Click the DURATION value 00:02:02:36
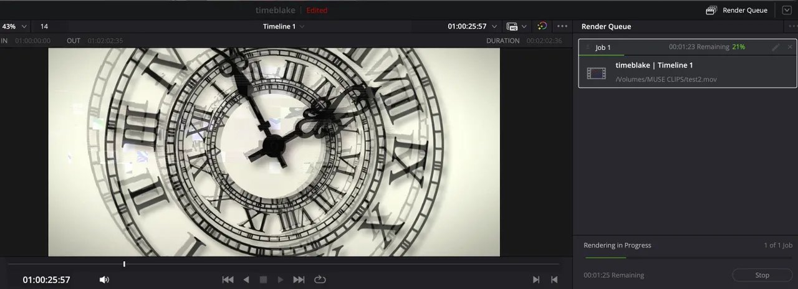 click(x=544, y=40)
